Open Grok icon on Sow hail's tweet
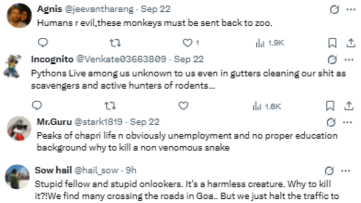361x203 pixels. pos(329,171)
